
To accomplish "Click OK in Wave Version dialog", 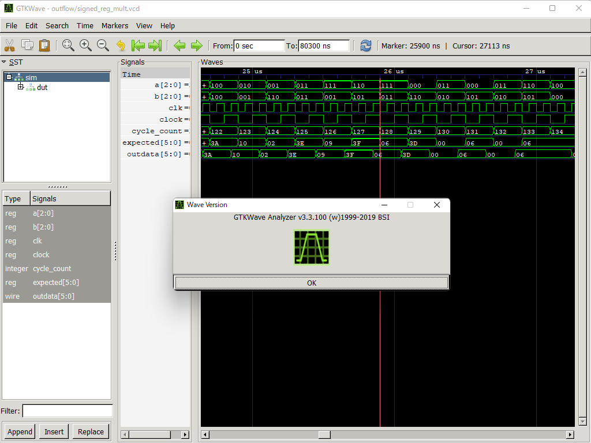I will [312, 283].
